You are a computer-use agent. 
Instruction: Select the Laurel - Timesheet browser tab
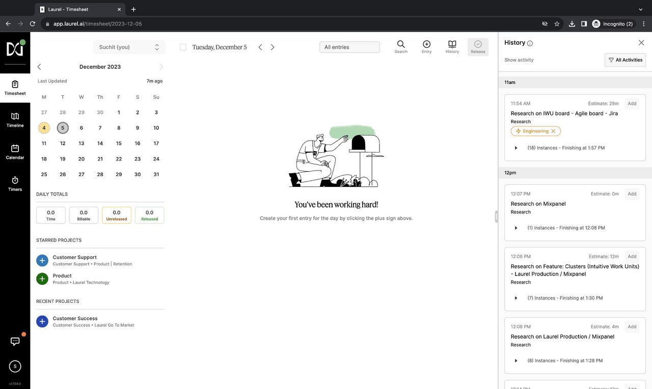coord(80,9)
